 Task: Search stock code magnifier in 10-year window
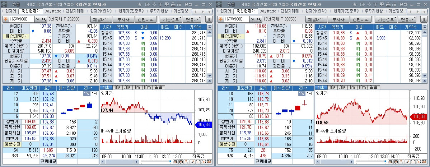click(x=259, y=19)
